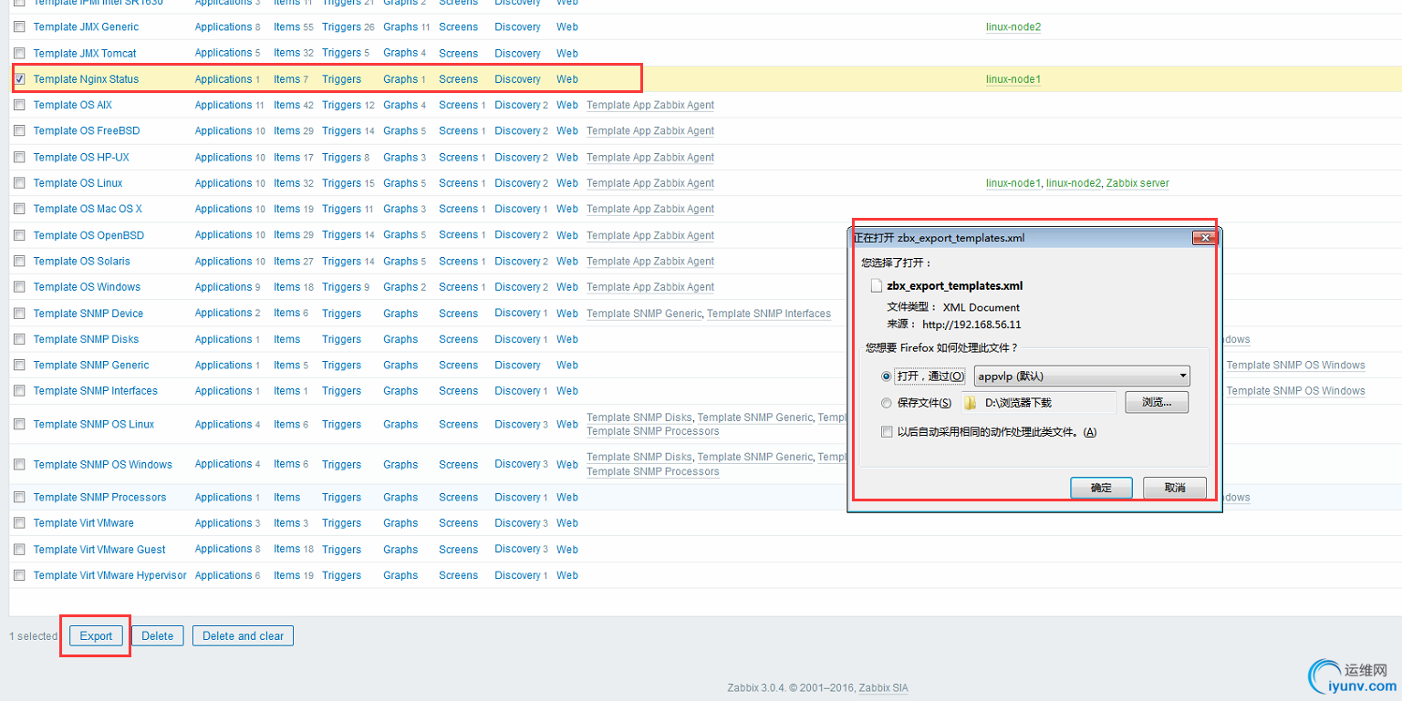This screenshot has width=1402, height=701.
Task: Select the Template JMX Tomcat row checkbox
Action: tap(19, 53)
